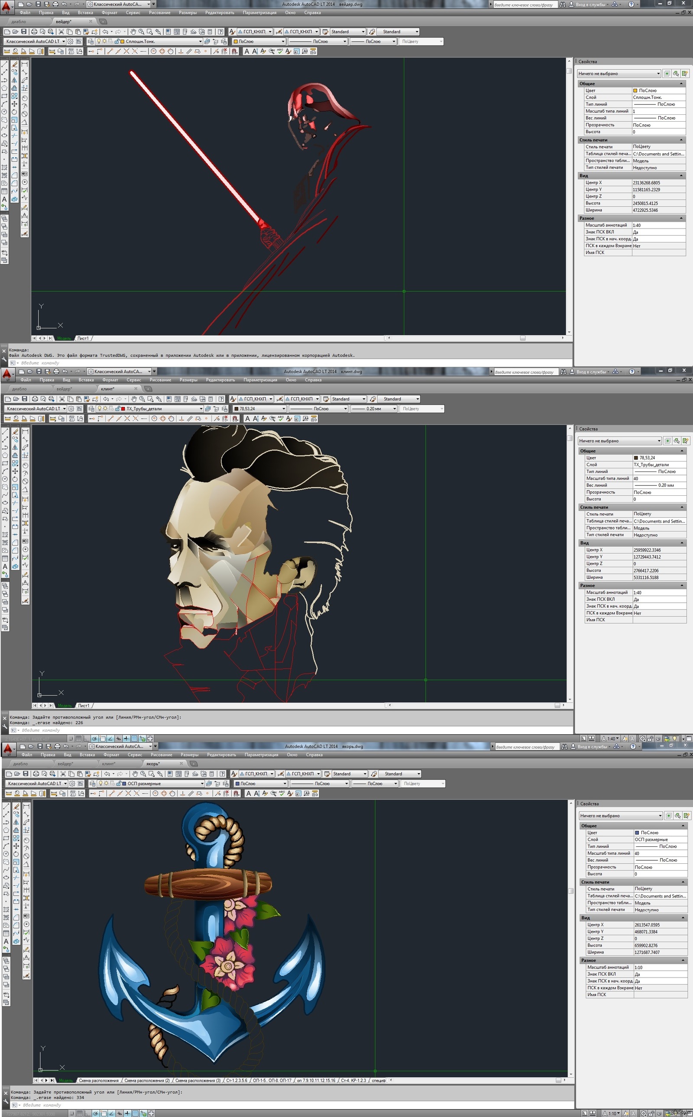Click 78,53,24 color swatch dropdown in клинт.dwg toolbar
This screenshot has height=1117, width=693.
[259, 409]
